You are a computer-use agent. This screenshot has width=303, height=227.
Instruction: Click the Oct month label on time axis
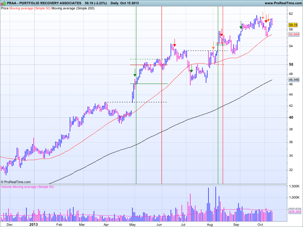pyautogui.click(x=260, y=225)
